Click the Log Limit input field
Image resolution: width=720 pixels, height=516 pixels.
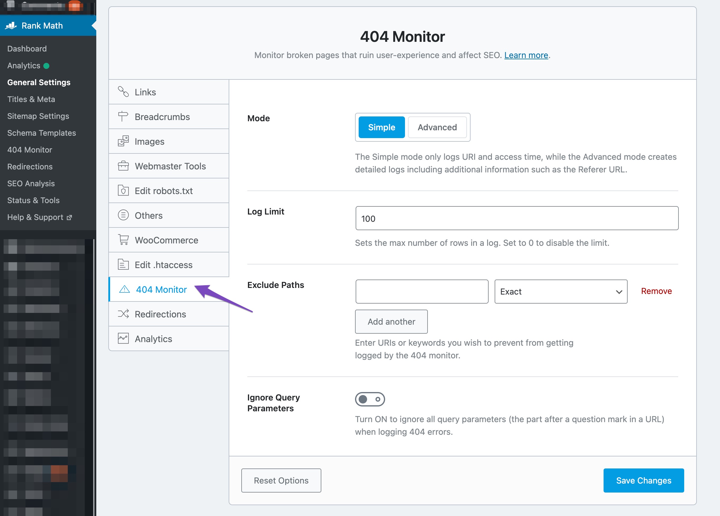click(517, 218)
